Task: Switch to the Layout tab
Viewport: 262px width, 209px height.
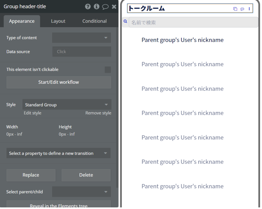Action: [x=58, y=21]
